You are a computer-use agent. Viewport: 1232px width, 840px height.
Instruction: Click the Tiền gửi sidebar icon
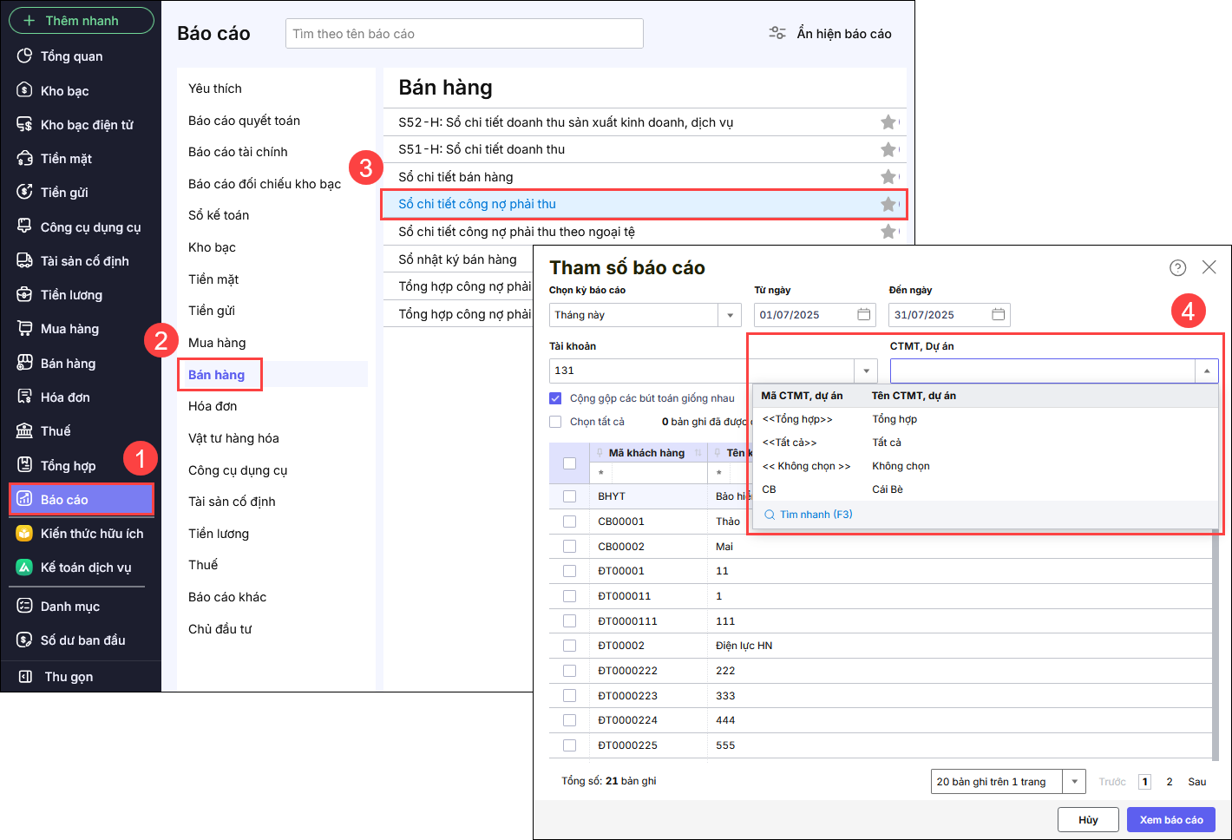point(25,193)
